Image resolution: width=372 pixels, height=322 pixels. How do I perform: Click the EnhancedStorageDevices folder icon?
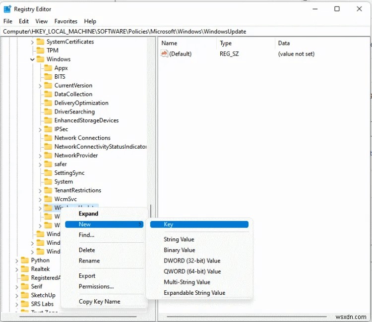48,120
